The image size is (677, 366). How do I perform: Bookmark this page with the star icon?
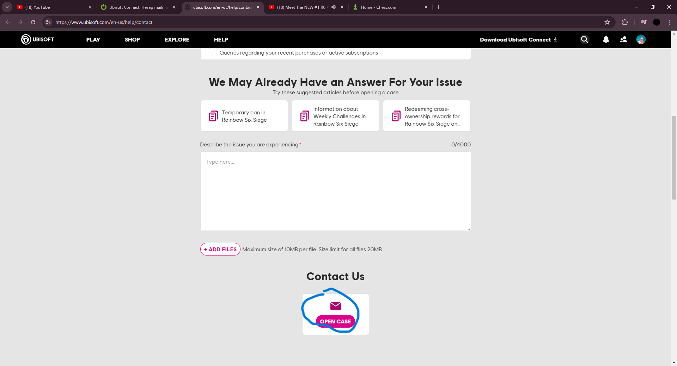[x=607, y=22]
